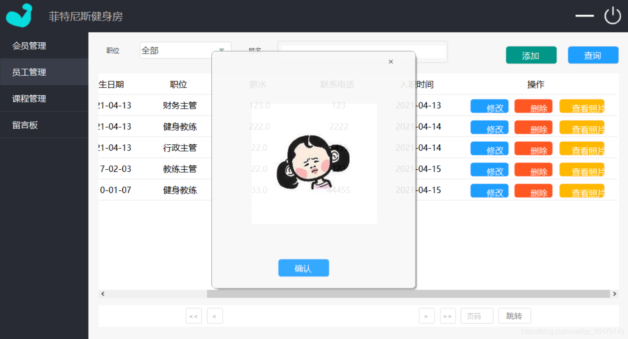
Task: Click 删除 for the 2021-04-15 健身教练 row
Action: 534,191
